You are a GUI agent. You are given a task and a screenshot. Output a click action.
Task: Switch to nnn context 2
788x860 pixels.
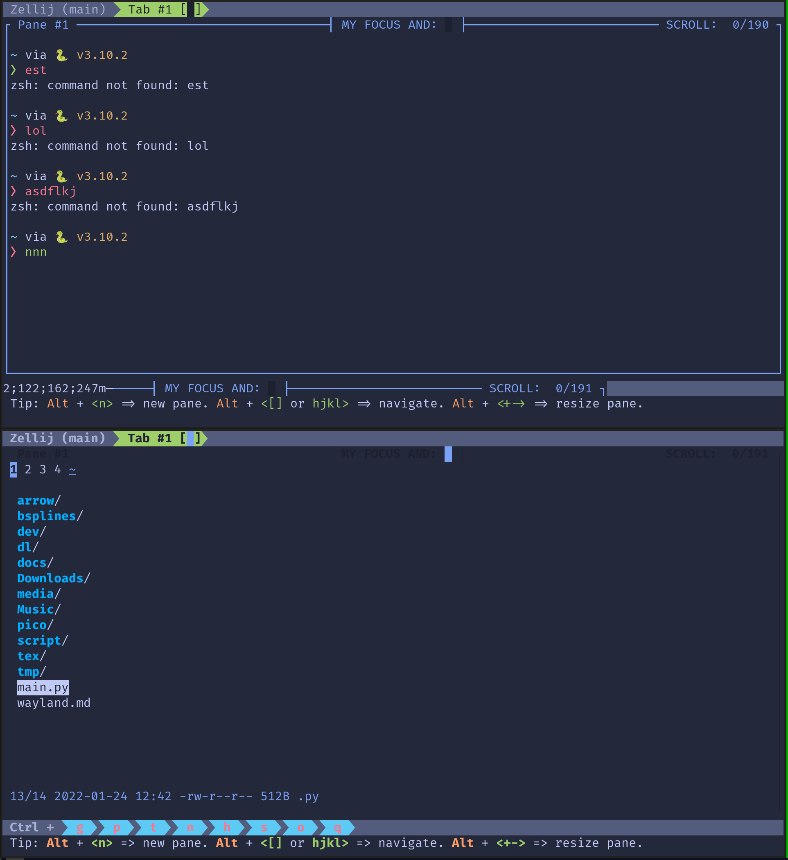tap(28, 469)
